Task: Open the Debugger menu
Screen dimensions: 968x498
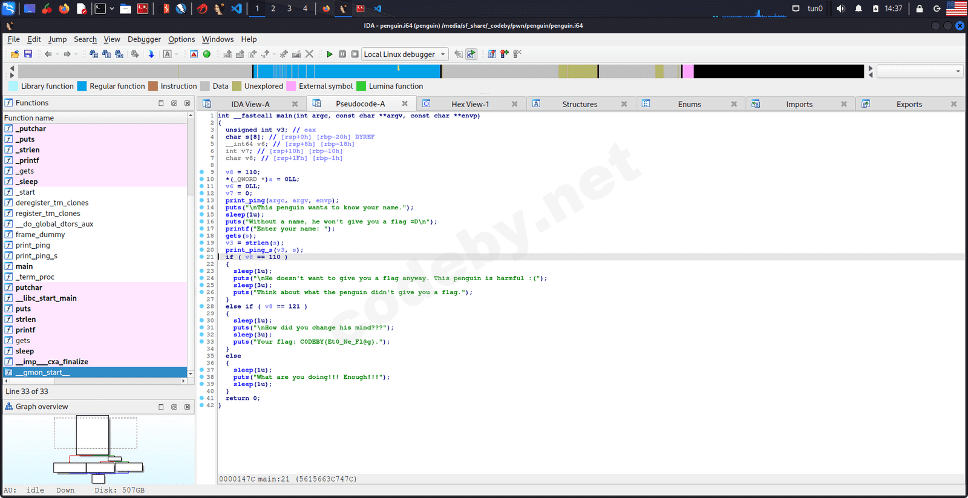Action: pos(144,39)
